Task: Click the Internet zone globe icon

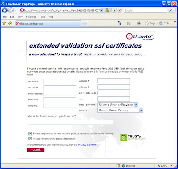Action: (123, 166)
